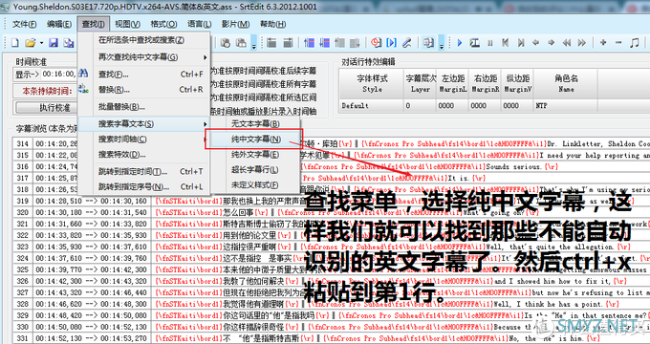The height and width of the screenshot is (344, 650).
Task: Select subtitle row 331 "他"是指斯特吉斯
Action: (x=331, y=338)
